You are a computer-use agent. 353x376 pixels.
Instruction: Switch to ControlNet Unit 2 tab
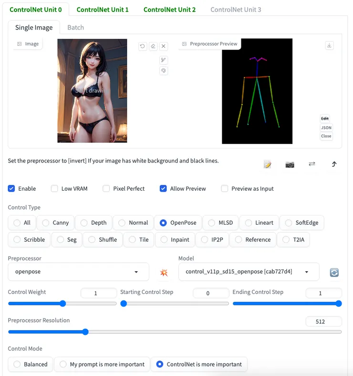click(x=169, y=10)
